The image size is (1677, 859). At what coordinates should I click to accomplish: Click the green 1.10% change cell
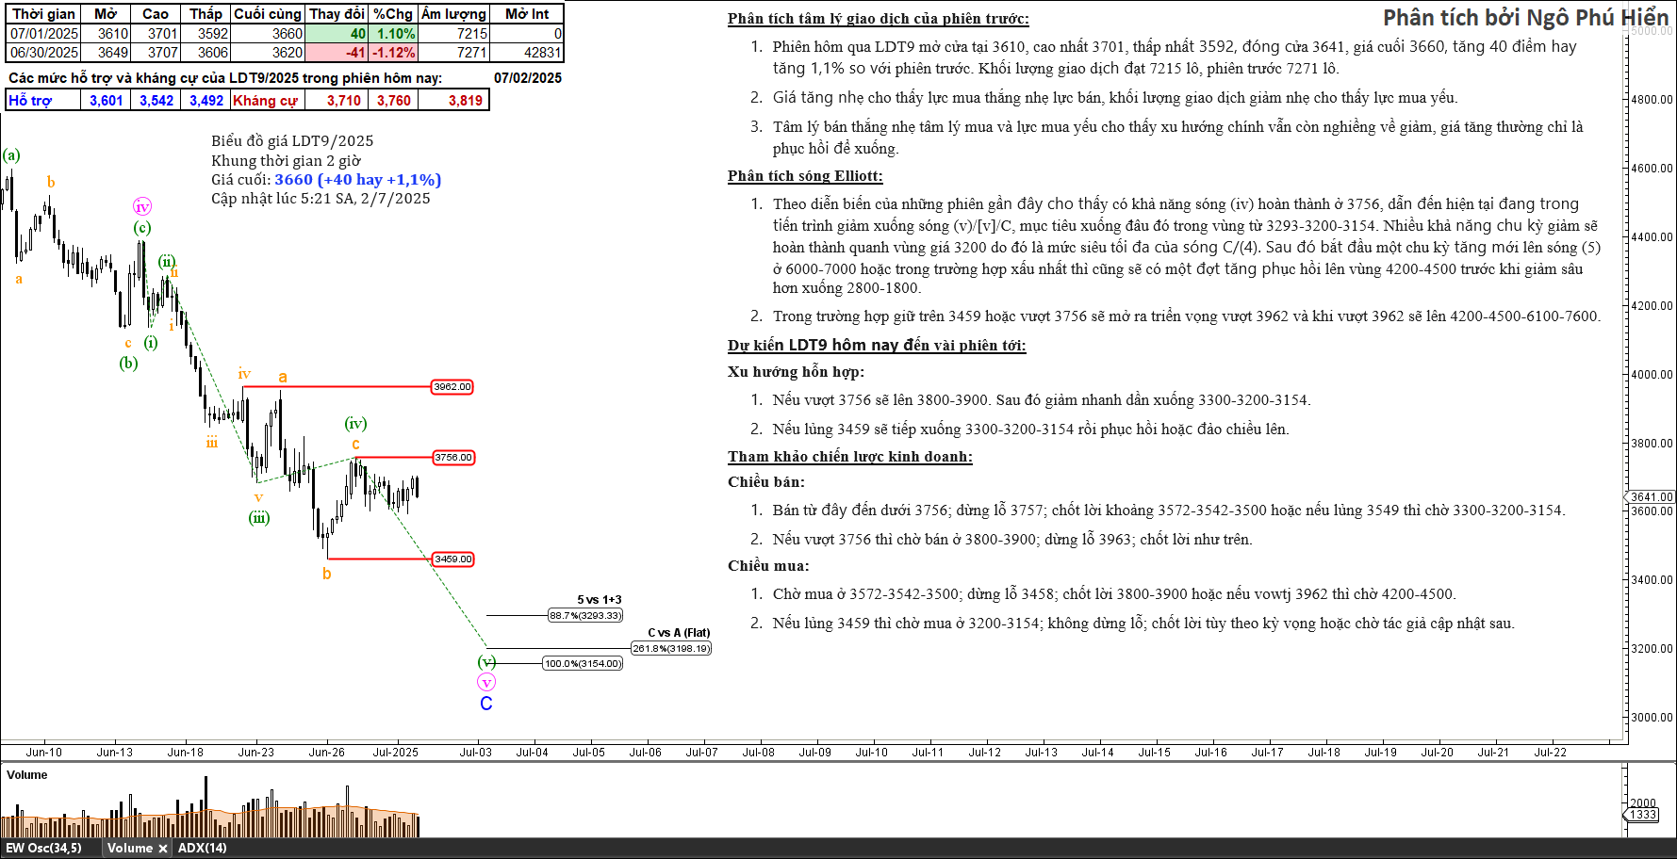pos(393,34)
